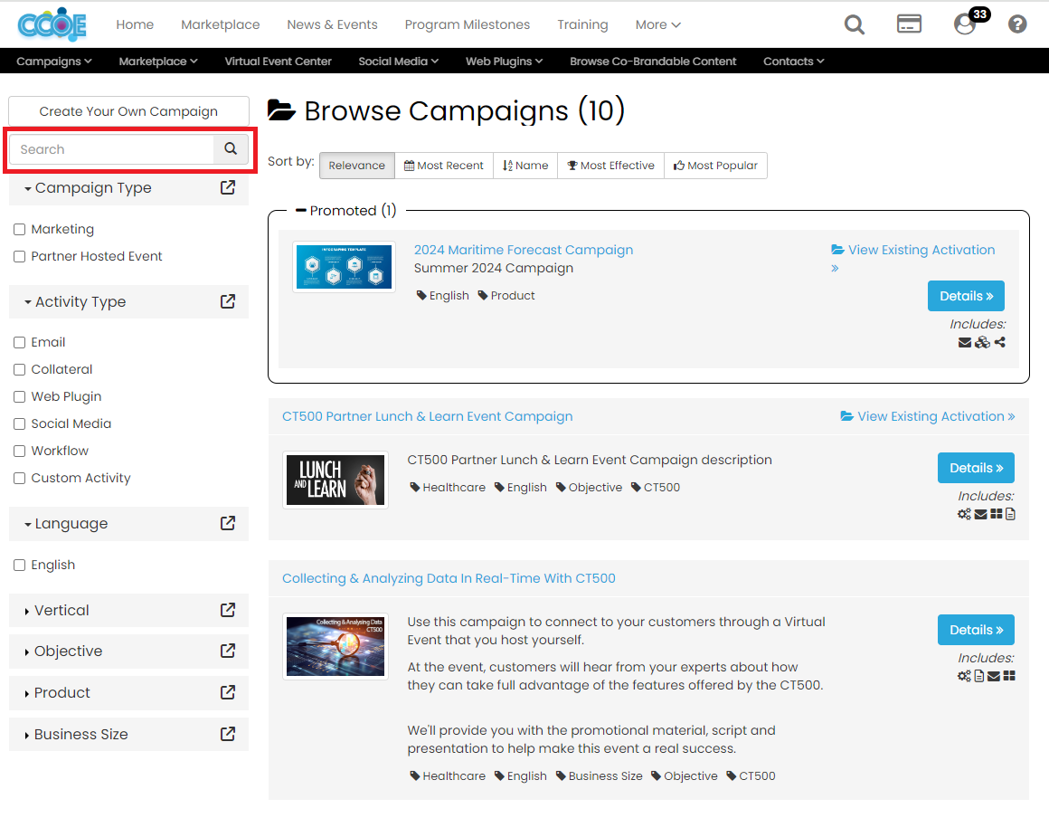Click the Lunch and Learn campaign thumbnail
Image resolution: width=1049 pixels, height=818 pixels.
click(x=335, y=480)
